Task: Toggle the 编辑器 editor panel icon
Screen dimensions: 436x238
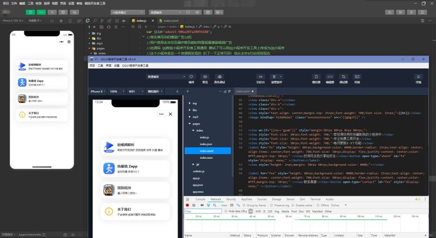Action: pos(329,77)
